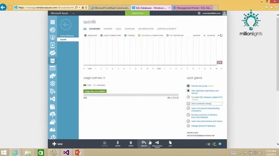
Task: Open the help question mark icon
Action: tap(220, 144)
